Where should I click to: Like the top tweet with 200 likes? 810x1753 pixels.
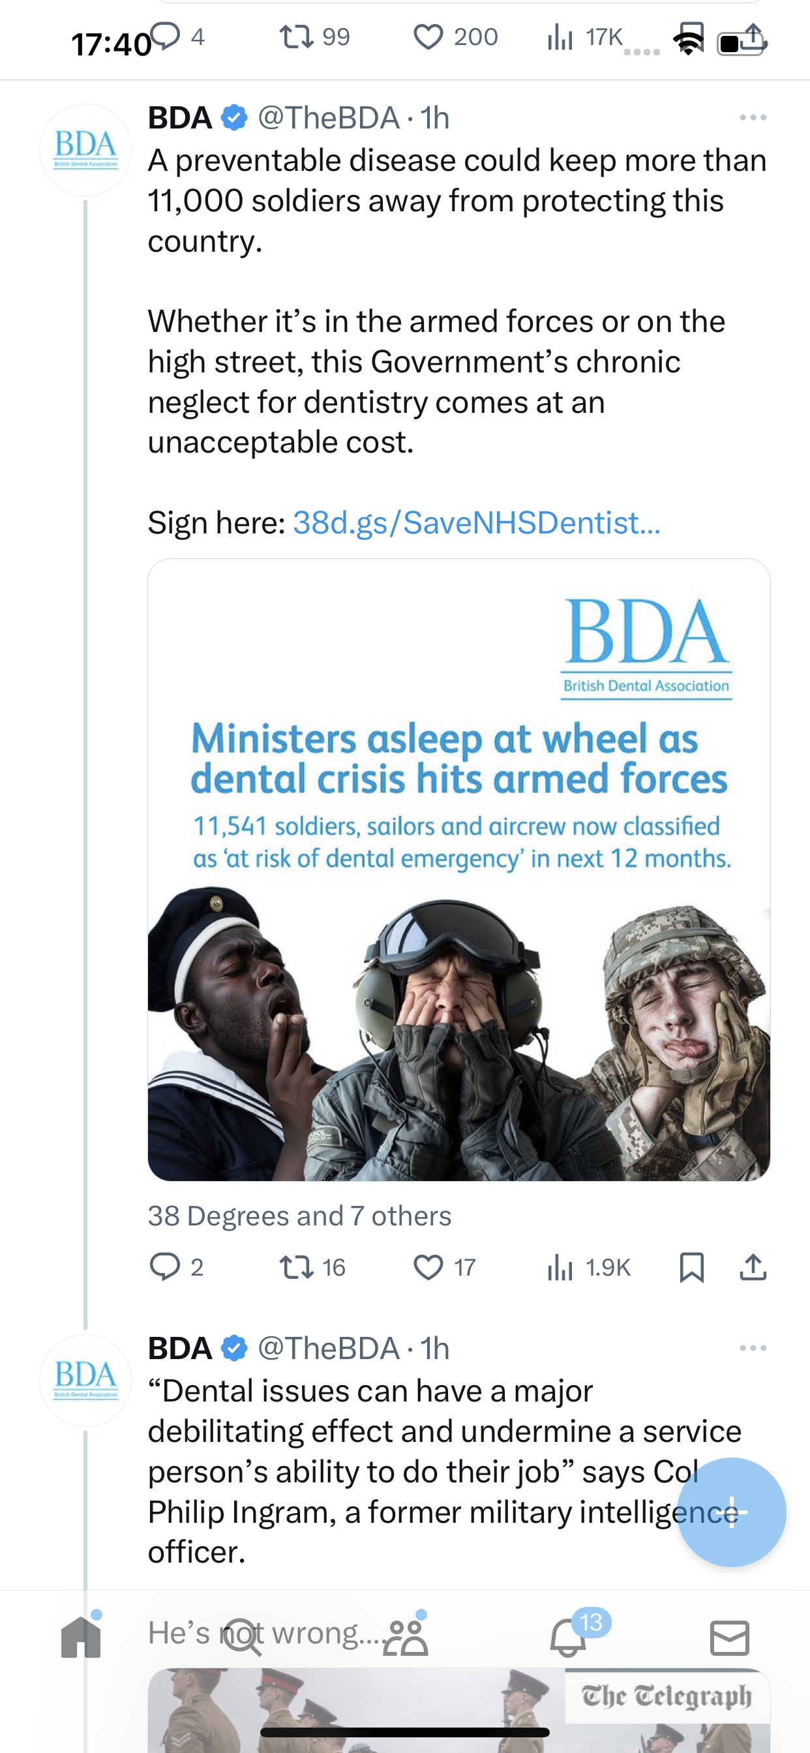click(455, 37)
